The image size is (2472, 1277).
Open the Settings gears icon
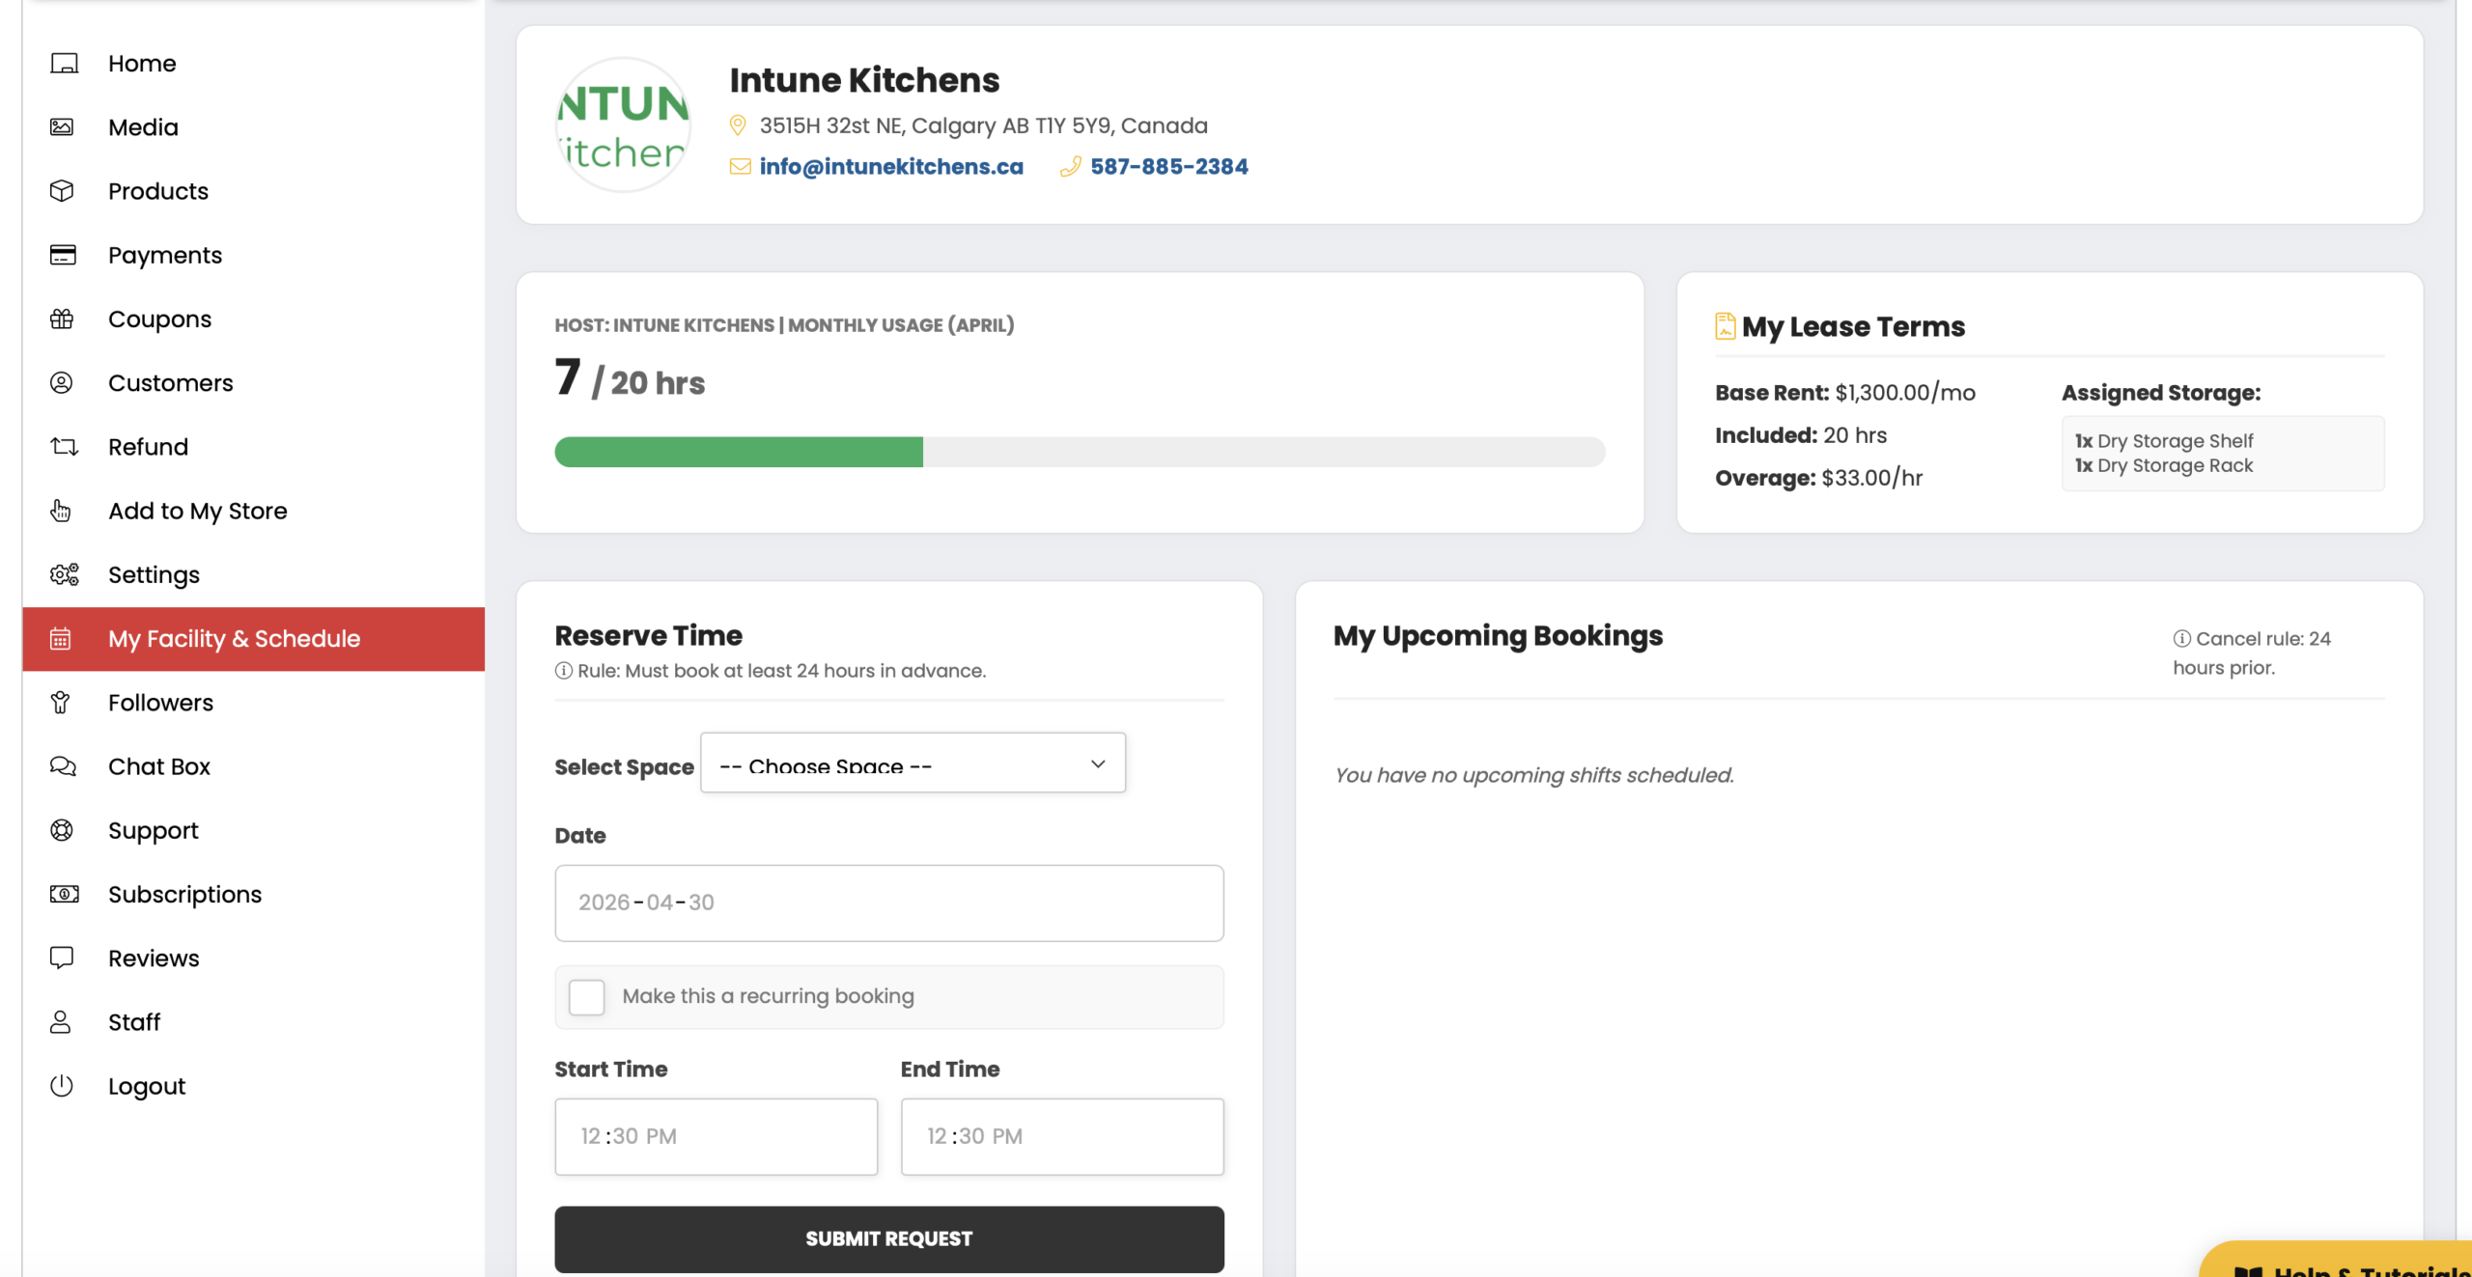coord(64,574)
